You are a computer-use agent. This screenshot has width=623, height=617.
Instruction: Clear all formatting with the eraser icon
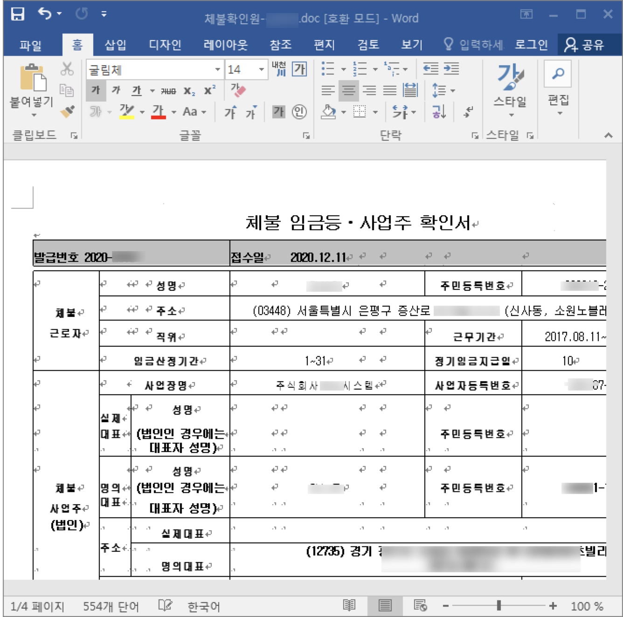click(x=238, y=90)
